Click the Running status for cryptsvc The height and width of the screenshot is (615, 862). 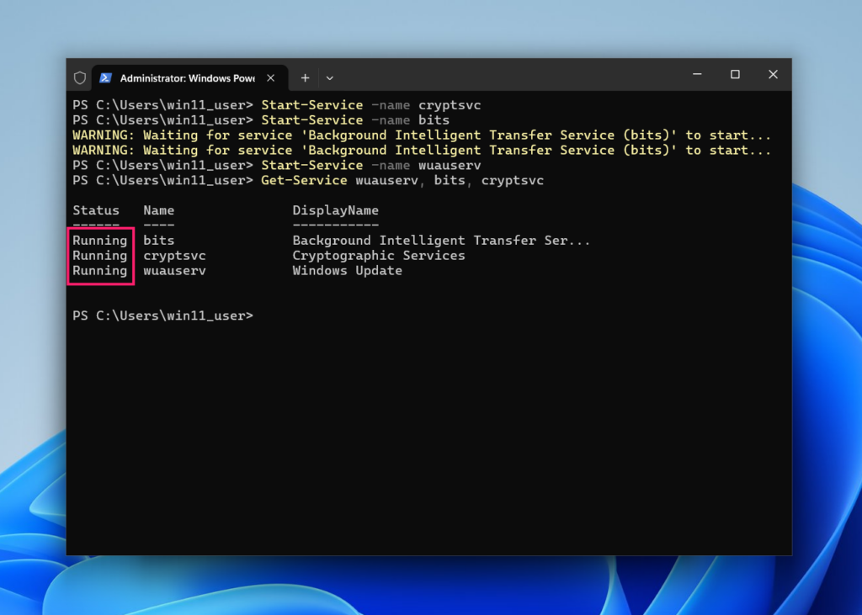(x=100, y=256)
